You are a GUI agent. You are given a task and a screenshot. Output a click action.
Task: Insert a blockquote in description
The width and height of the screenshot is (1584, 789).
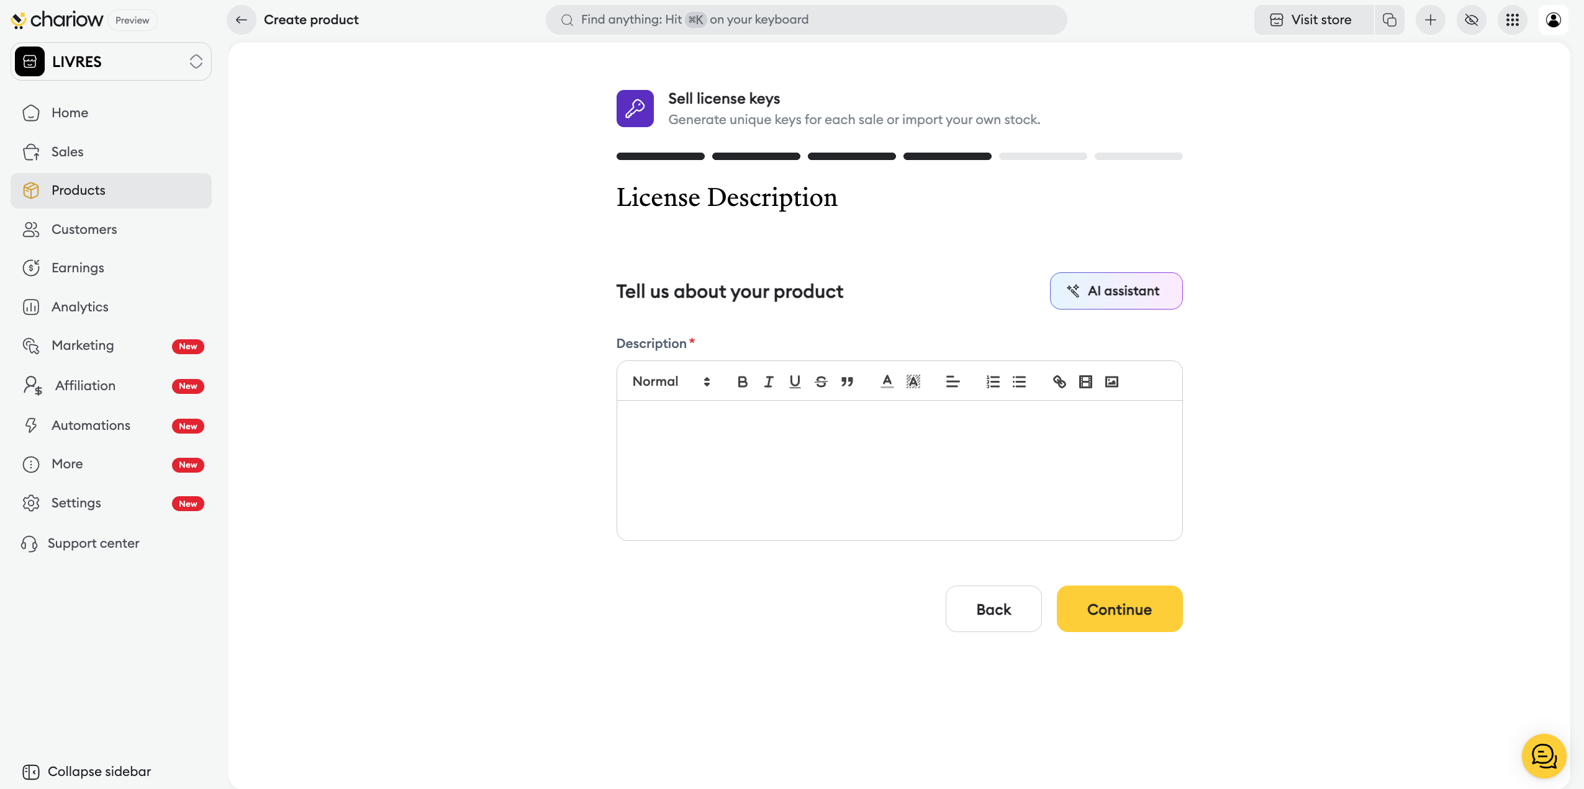point(847,381)
